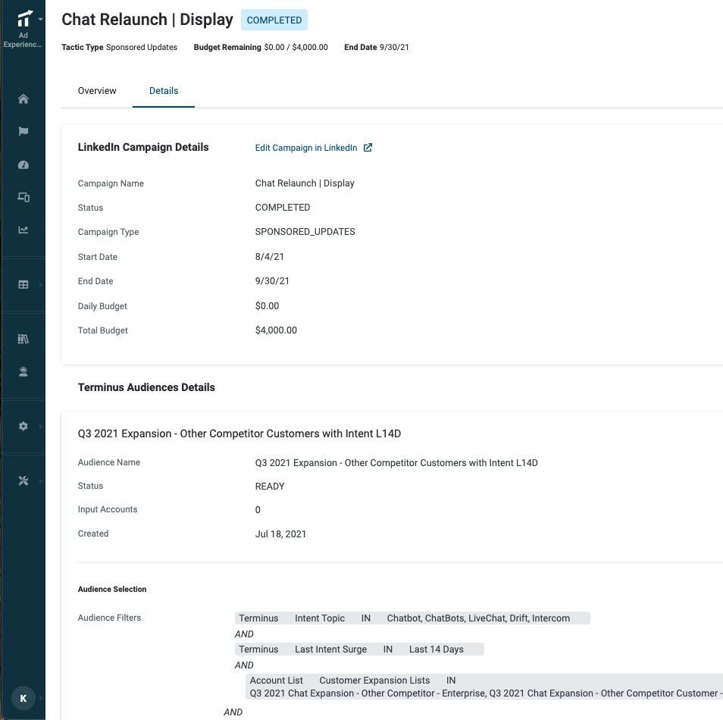
Task: Expand the app switcher arrow beside logo
Action: pos(41,20)
